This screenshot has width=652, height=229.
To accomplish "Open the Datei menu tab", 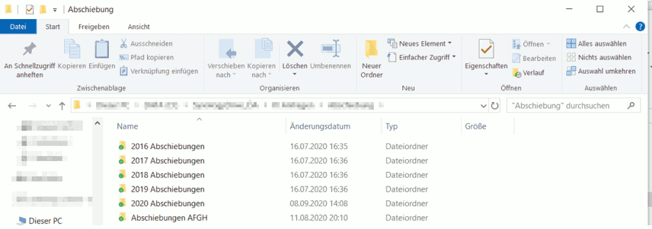I will (18, 27).
